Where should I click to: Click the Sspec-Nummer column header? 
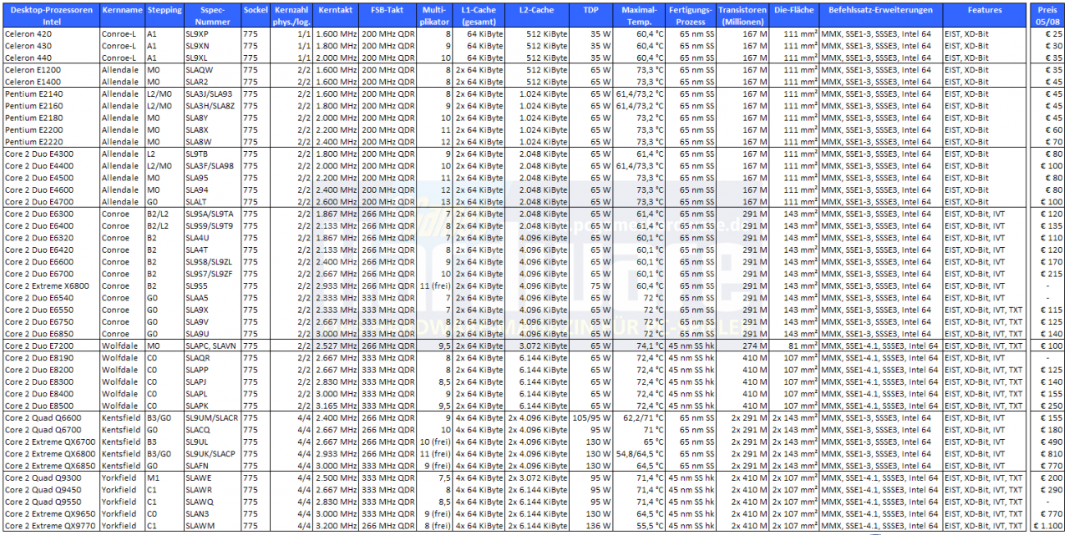click(212, 15)
